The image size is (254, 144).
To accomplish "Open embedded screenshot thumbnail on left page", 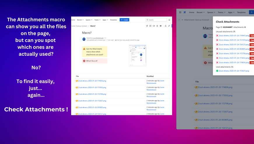I will pyautogui.click(x=137, y=55).
